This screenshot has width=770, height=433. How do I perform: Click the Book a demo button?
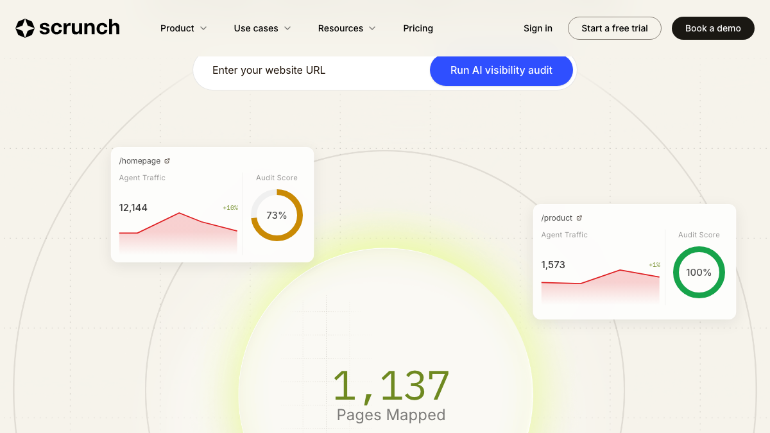pos(713,28)
